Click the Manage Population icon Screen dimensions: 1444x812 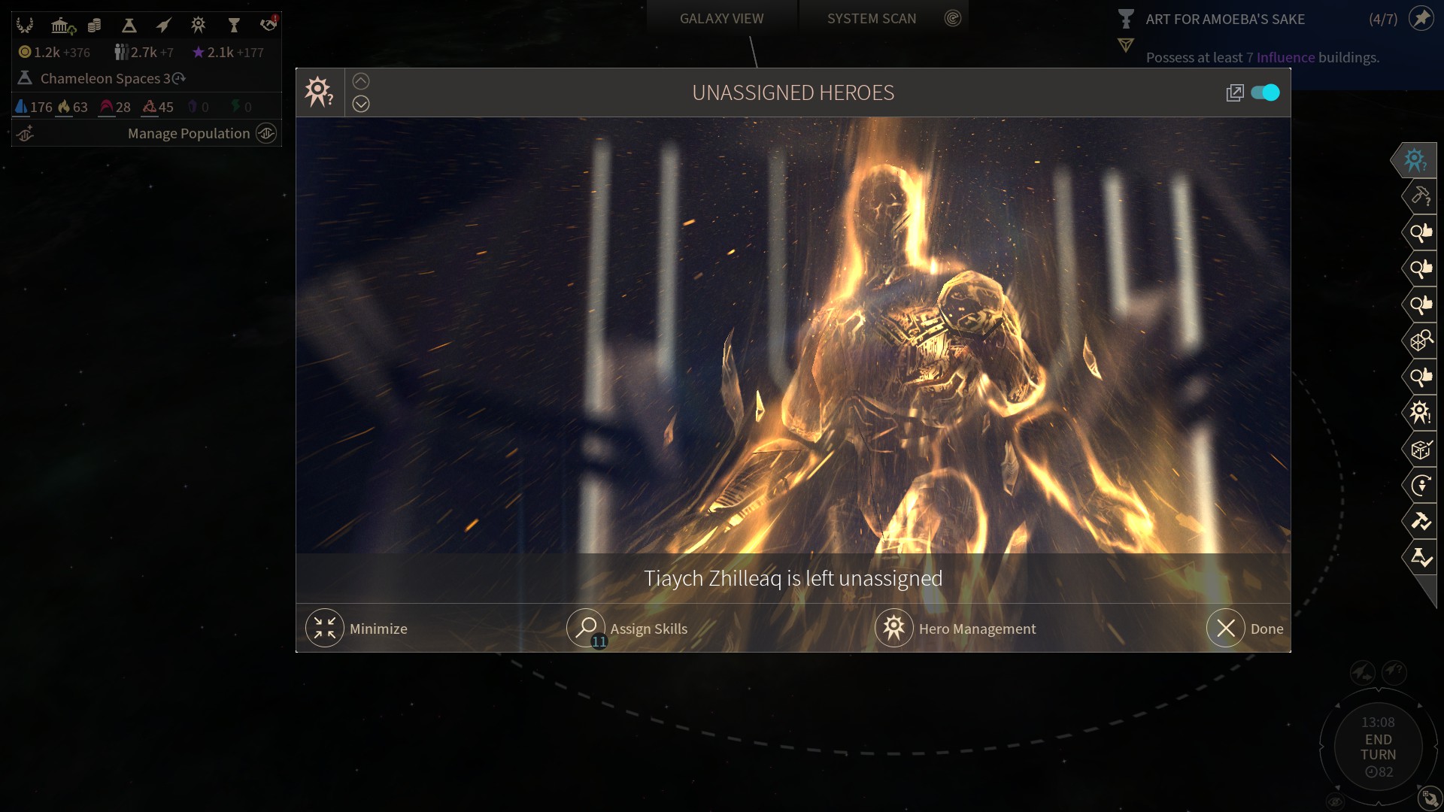(268, 133)
